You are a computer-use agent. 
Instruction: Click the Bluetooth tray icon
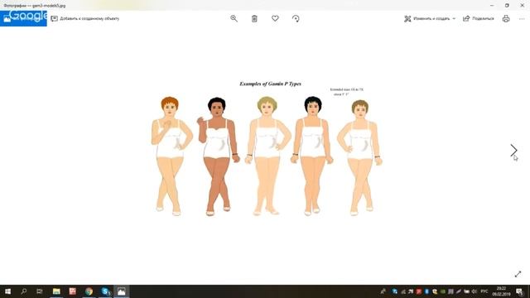426,291
